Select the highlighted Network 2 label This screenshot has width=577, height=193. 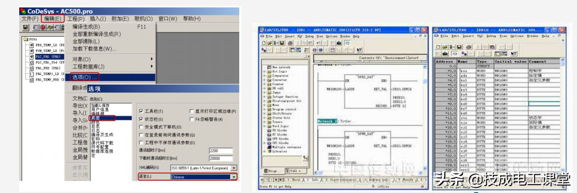(327, 121)
